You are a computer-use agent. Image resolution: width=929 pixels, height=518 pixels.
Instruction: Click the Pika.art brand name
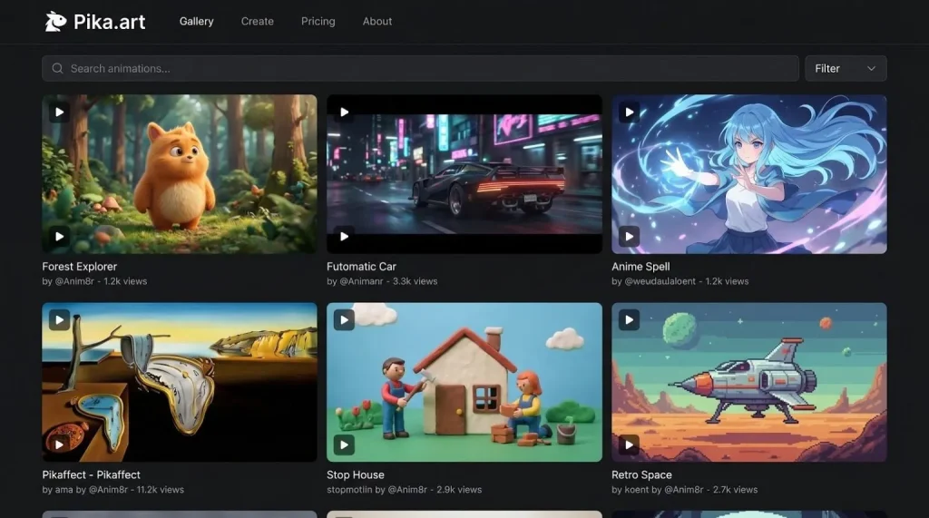[110, 22]
